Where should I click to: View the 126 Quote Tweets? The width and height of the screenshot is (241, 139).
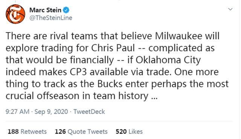point(81,132)
